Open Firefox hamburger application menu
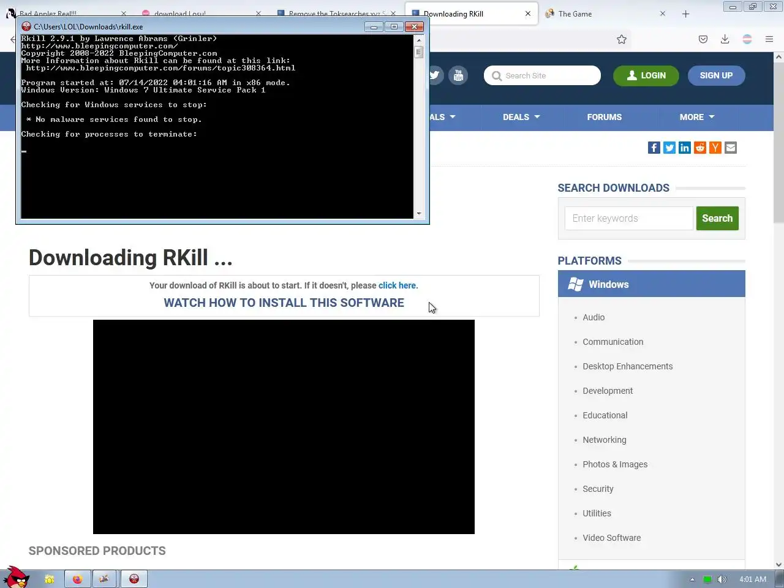Image resolution: width=784 pixels, height=588 pixels. coord(769,39)
